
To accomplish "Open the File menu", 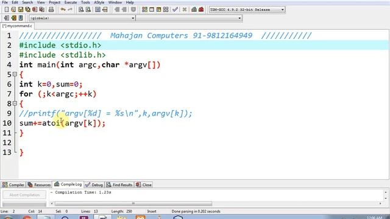I will tap(5, 2).
